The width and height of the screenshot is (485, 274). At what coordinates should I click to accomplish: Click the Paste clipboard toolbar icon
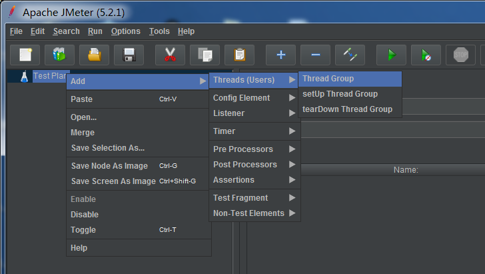click(x=239, y=55)
